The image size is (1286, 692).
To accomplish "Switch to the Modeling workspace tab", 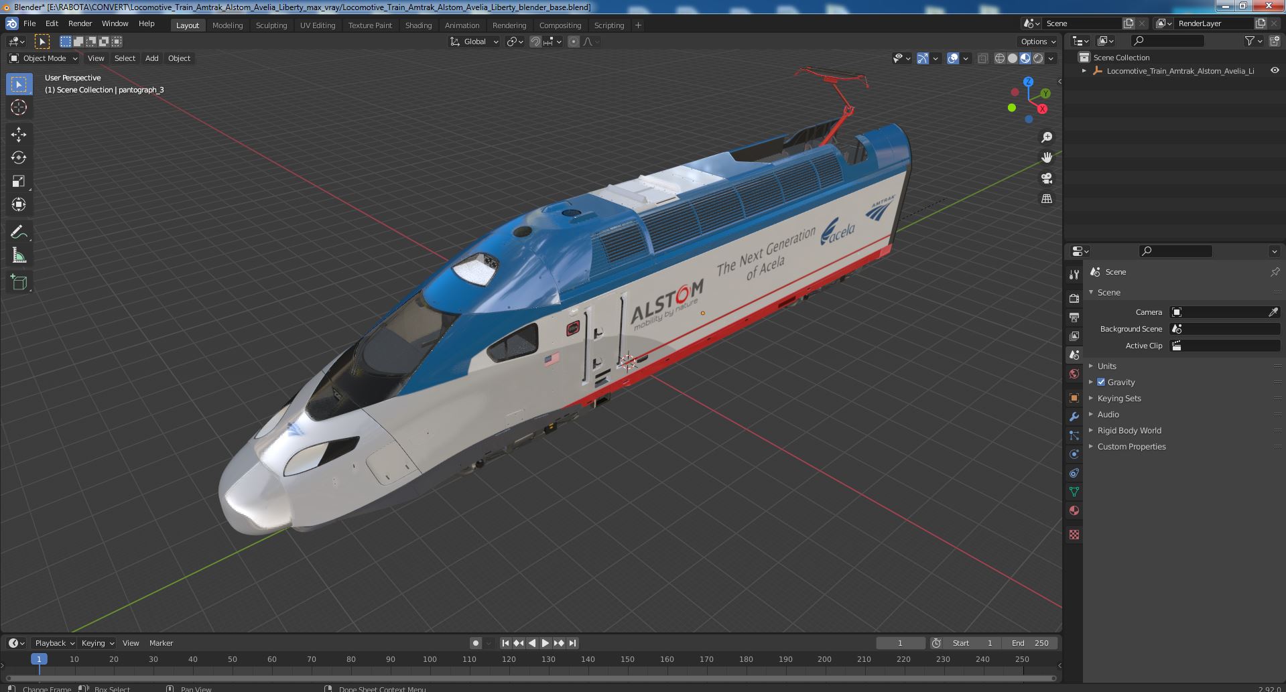I will coord(227,25).
